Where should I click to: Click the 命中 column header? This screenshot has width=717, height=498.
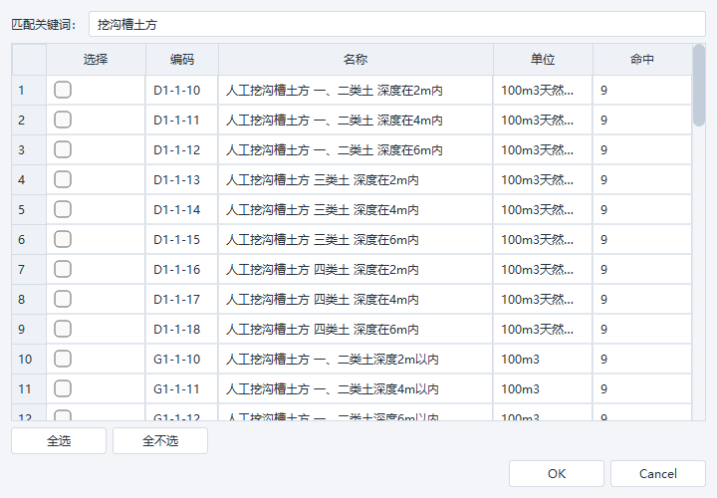[642, 60]
